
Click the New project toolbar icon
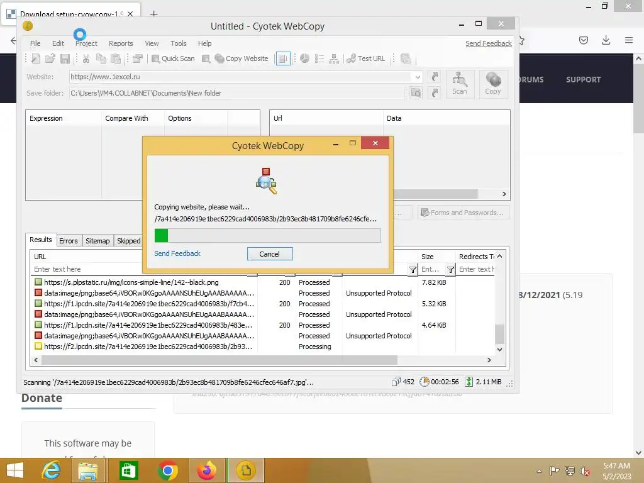coord(36,58)
